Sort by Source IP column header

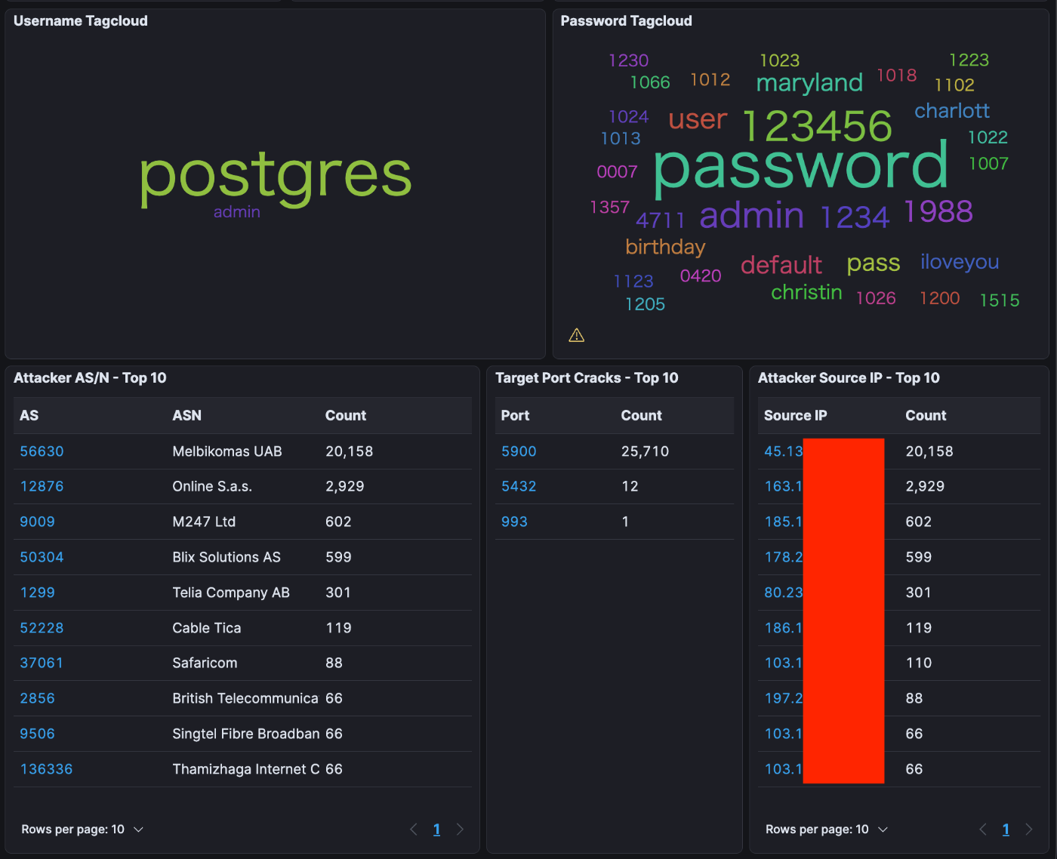click(795, 415)
